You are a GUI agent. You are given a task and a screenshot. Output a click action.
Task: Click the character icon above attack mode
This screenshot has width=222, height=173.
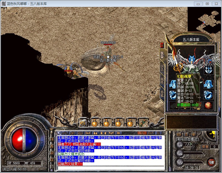(186, 134)
